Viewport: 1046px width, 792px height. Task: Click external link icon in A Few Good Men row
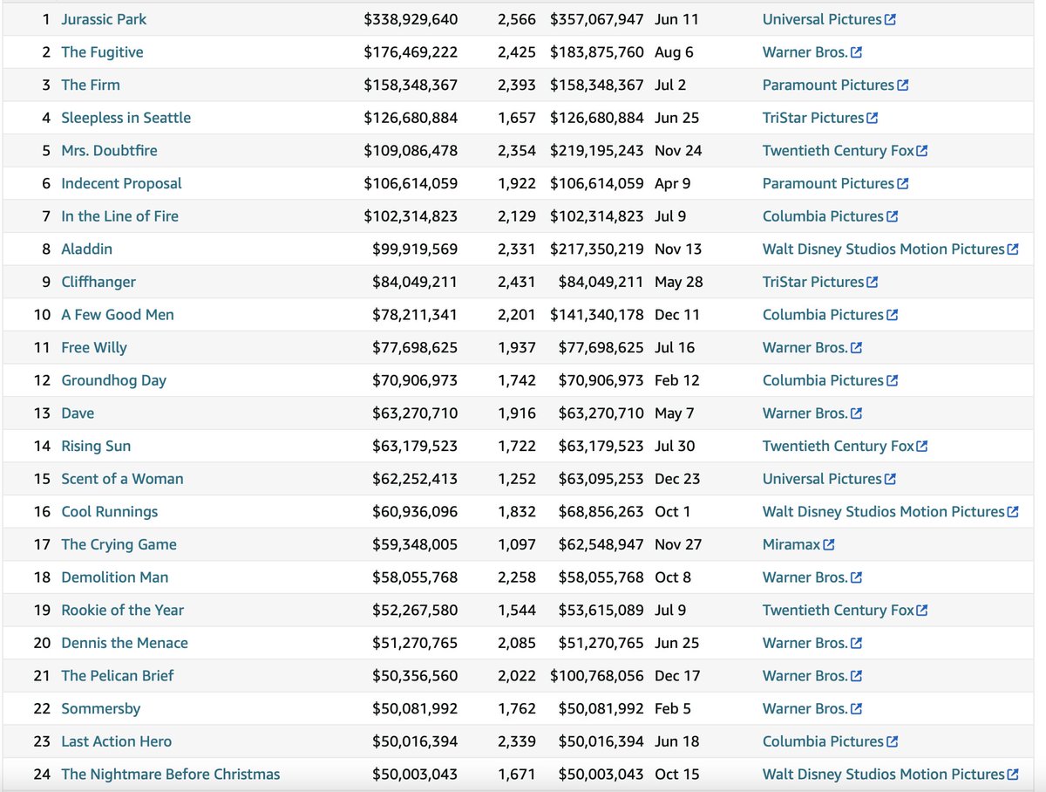[x=892, y=315]
